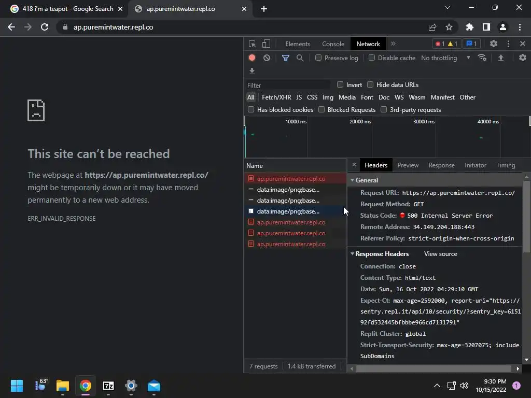Viewport: 531px width, 398px height.
Task: Reload the current page
Action: click(x=45, y=27)
